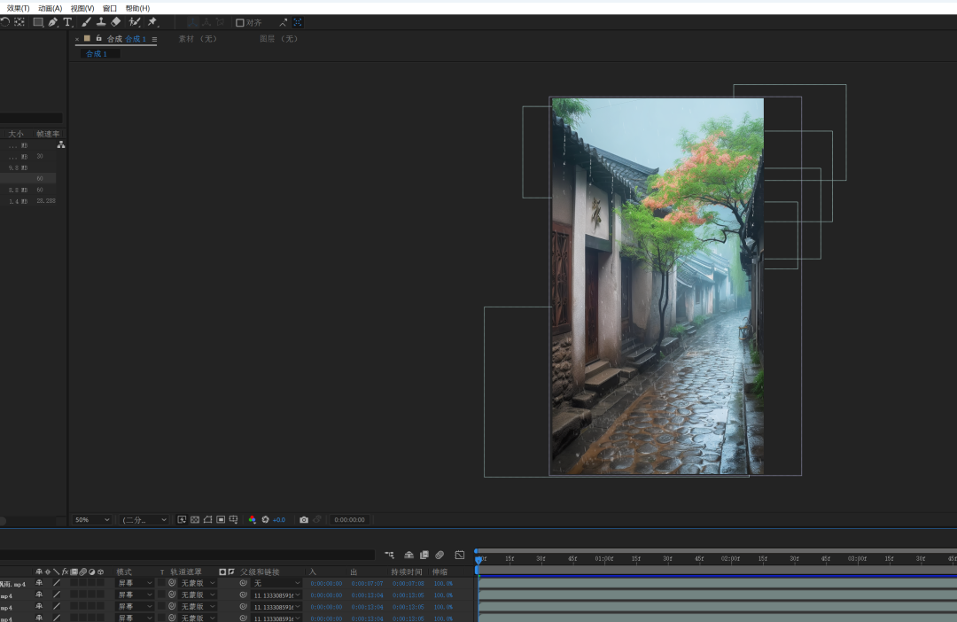The width and height of the screenshot is (957, 622).
Task: Select the Clone Stamp tool
Action: point(100,21)
